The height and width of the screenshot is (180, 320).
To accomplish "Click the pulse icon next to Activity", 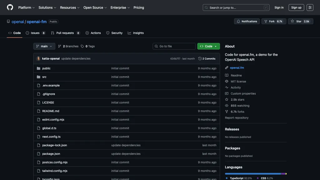I will click(227, 87).
